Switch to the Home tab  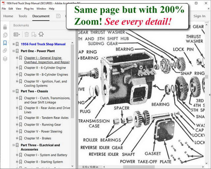tap(8, 16)
